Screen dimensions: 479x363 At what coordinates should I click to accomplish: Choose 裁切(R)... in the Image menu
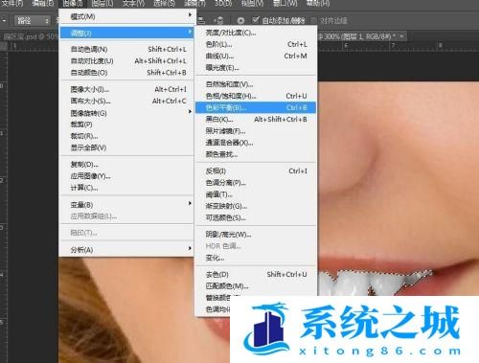[x=126, y=136]
